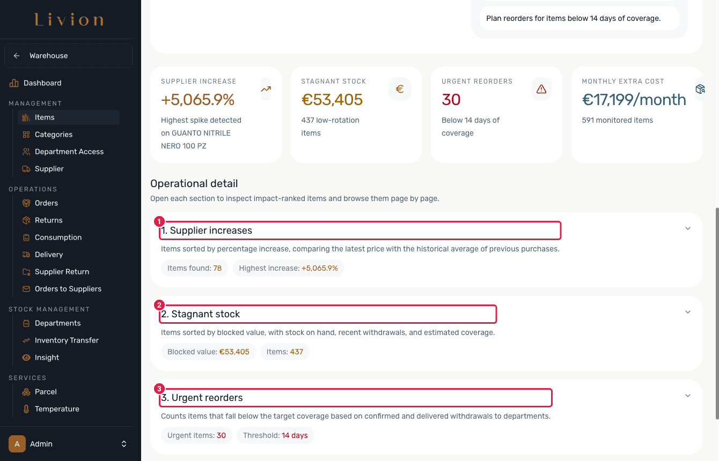Navigate to Orders
This screenshot has height=461, width=719.
pos(69,203)
